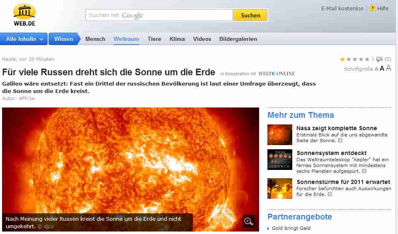Open the Videos tab
The height and width of the screenshot is (234, 398).
[202, 39]
